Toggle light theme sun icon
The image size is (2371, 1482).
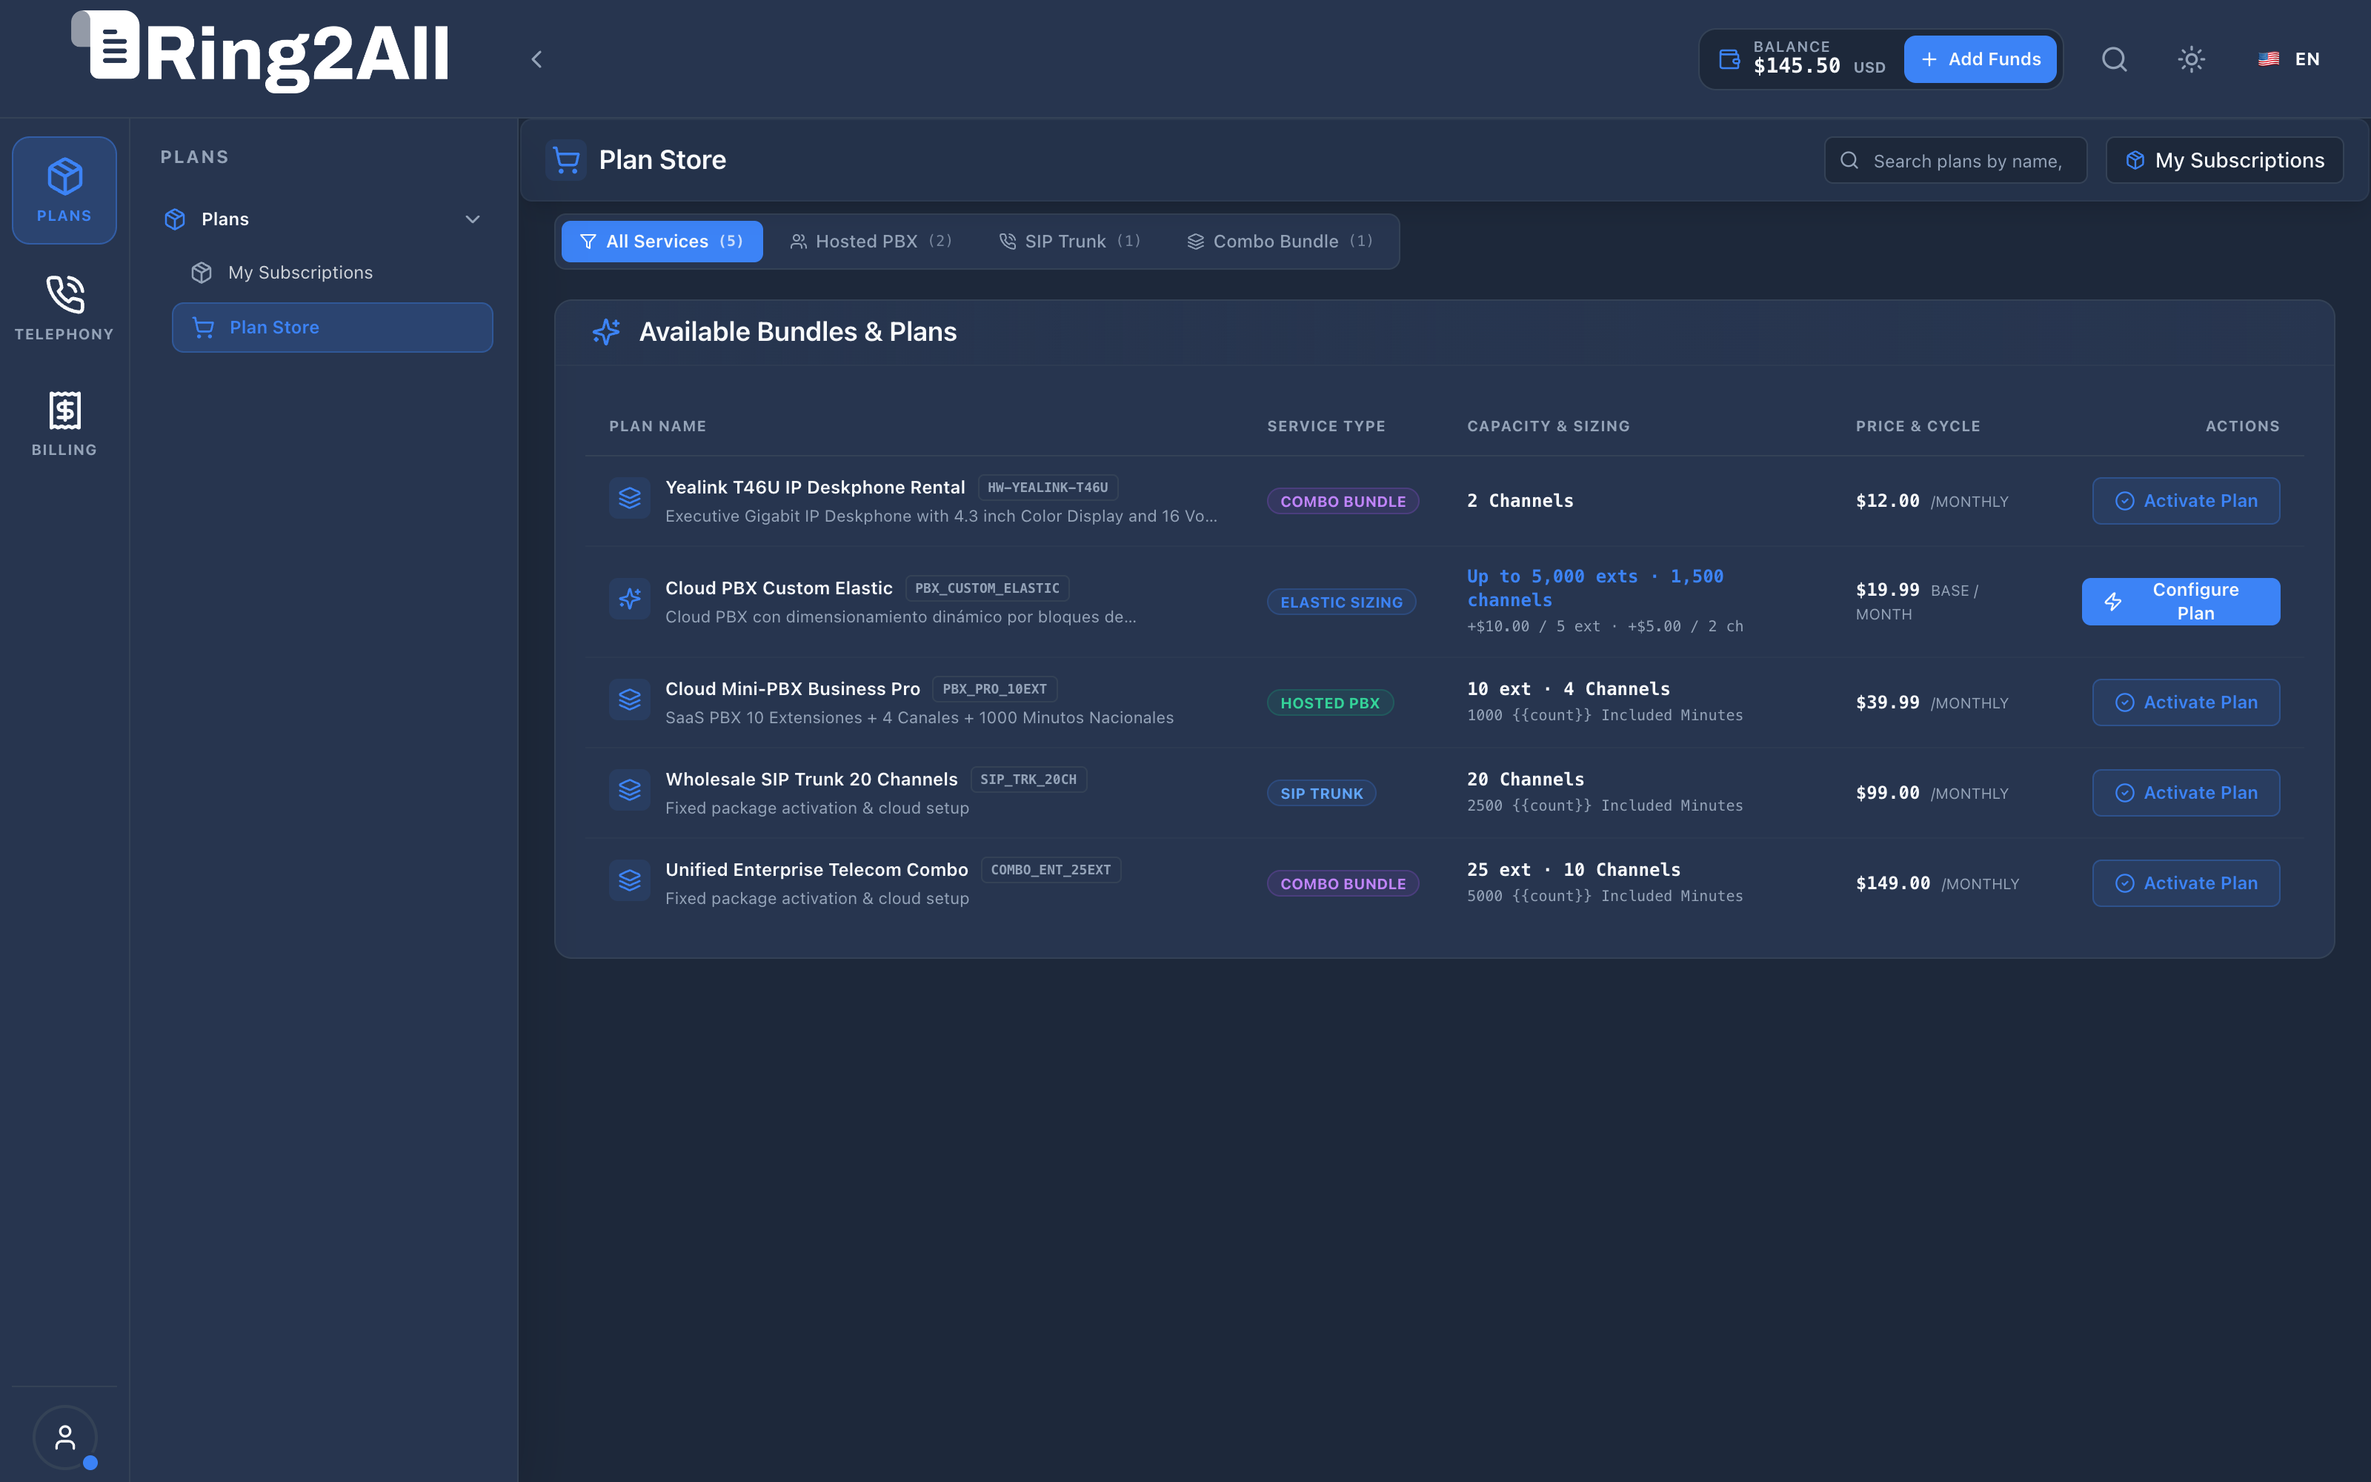tap(2192, 60)
